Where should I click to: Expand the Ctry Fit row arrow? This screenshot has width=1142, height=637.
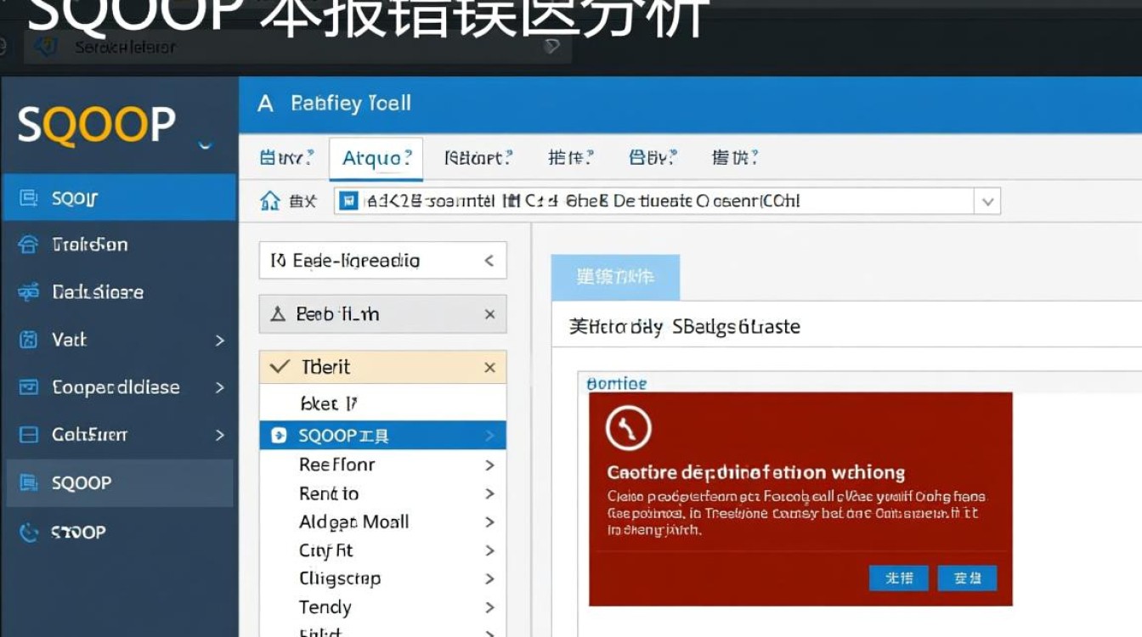(x=489, y=550)
